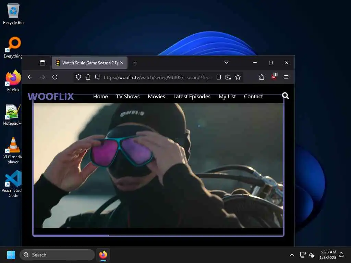Select the Everything desktop shortcut
Screen dimensions: 351x263
[x=13, y=47]
